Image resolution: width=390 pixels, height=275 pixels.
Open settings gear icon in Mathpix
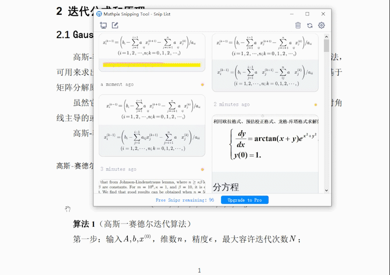click(x=322, y=25)
